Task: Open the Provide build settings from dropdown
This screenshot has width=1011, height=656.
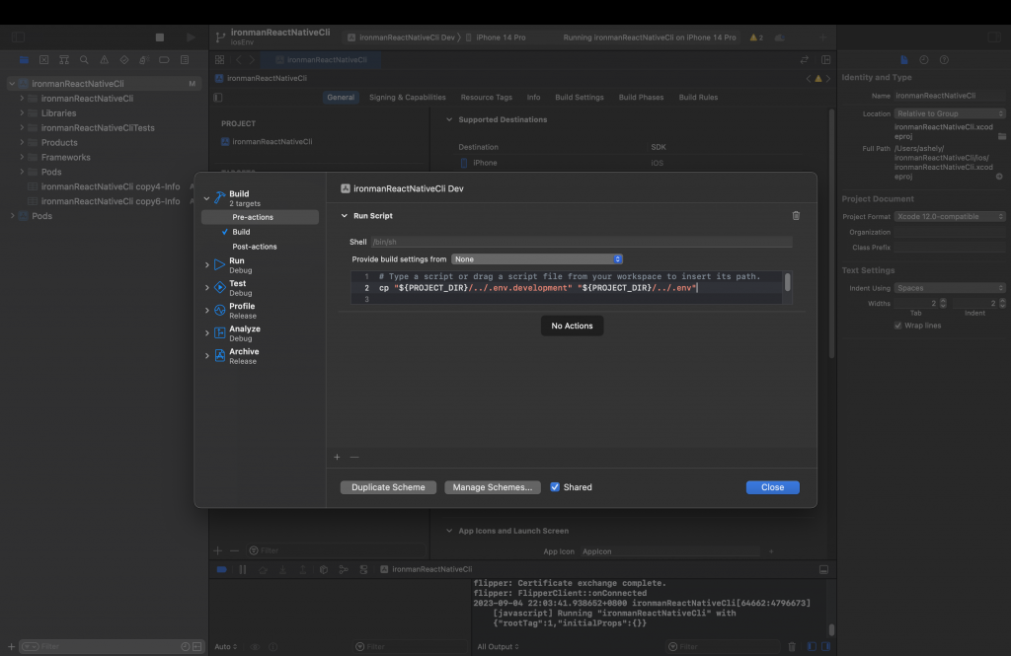Action: click(537, 259)
